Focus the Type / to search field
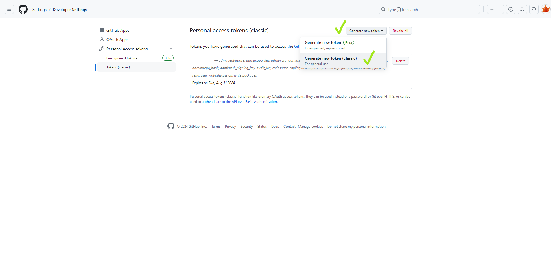551x267 pixels. point(429,10)
